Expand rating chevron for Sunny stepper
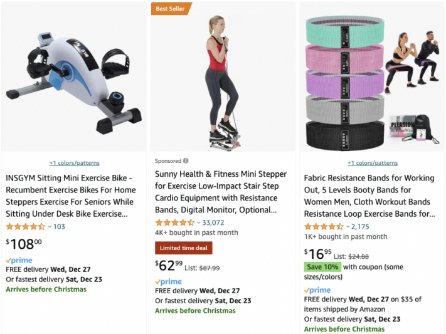446x334 pixels. [x=199, y=222]
